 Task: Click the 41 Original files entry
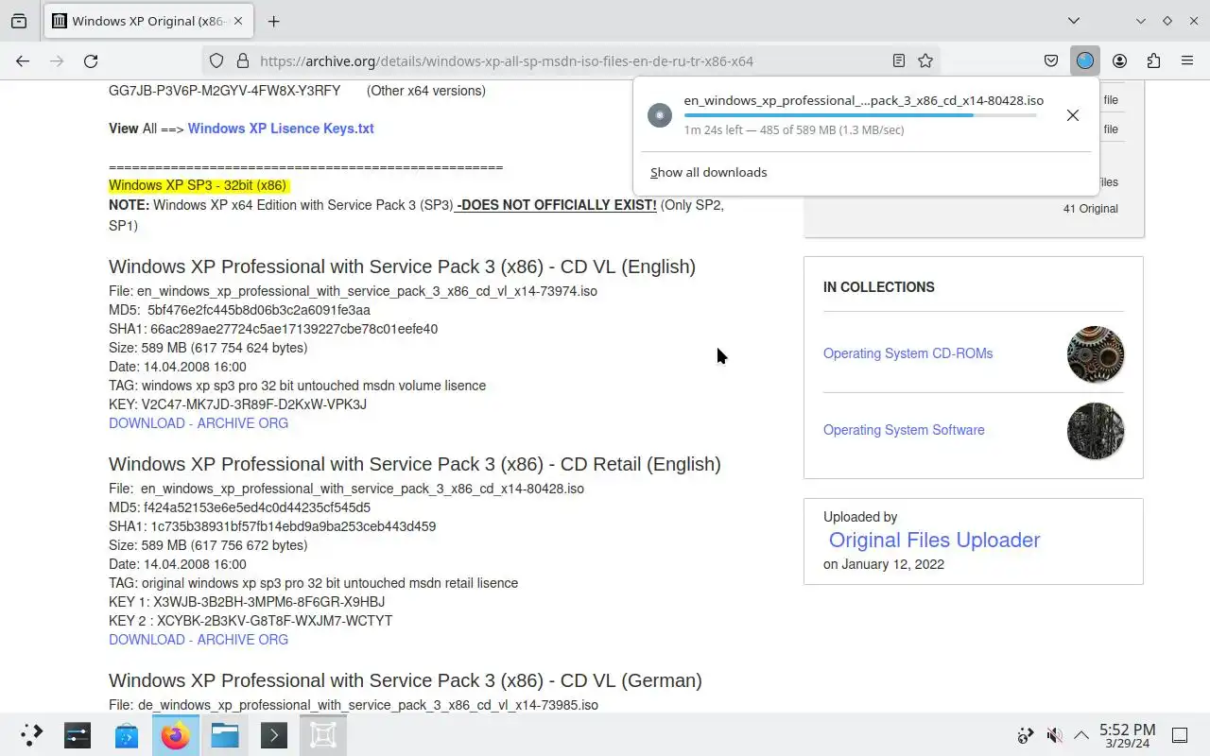1090,209
